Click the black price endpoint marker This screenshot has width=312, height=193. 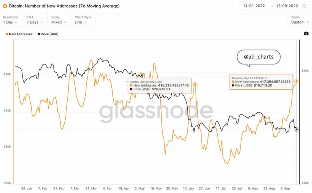point(297,129)
